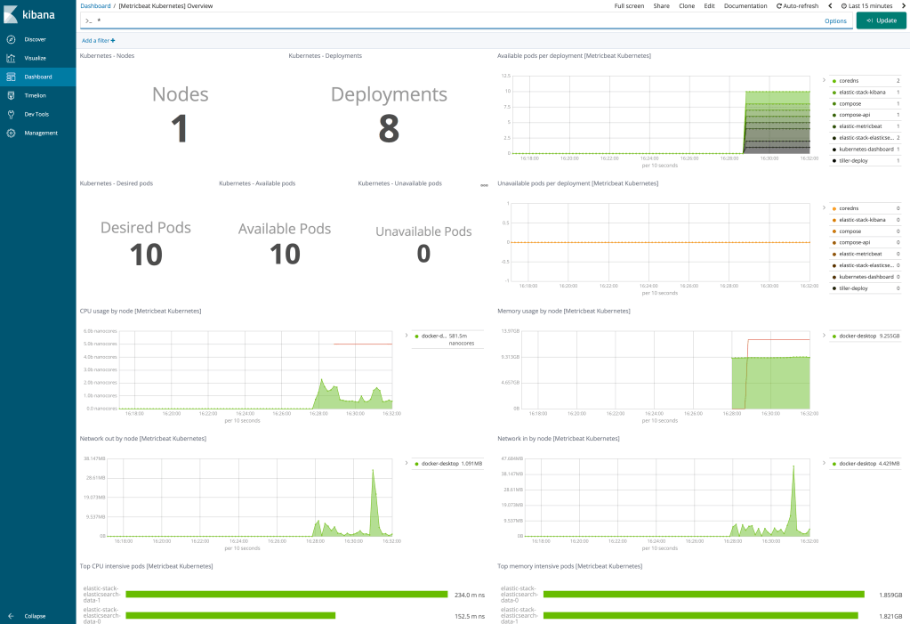Image resolution: width=910 pixels, height=624 pixels.
Task: Collapse legend of Available pods chart
Action: pos(823,80)
